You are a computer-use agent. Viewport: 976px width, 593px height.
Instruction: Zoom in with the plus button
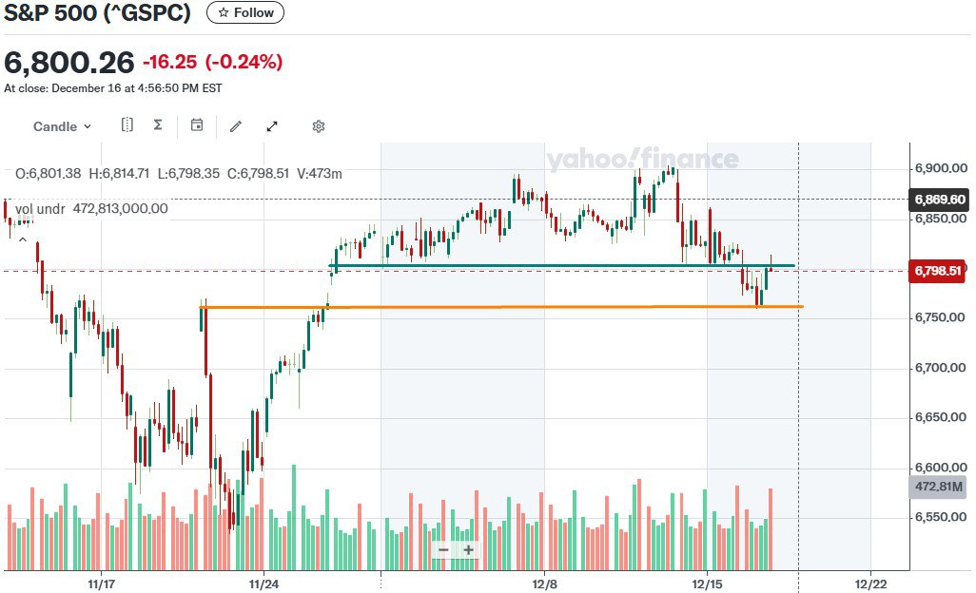click(x=468, y=549)
